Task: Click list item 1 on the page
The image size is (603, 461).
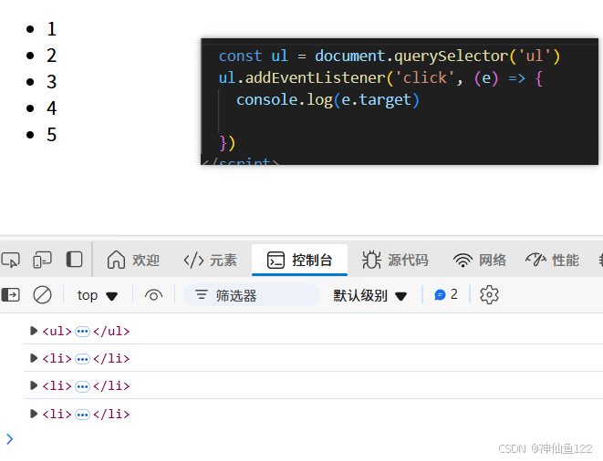Action: pyautogui.click(x=51, y=29)
